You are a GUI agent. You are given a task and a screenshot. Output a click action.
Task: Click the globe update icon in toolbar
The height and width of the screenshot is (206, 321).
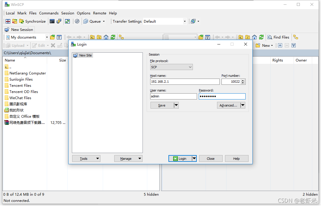click(193, 21)
